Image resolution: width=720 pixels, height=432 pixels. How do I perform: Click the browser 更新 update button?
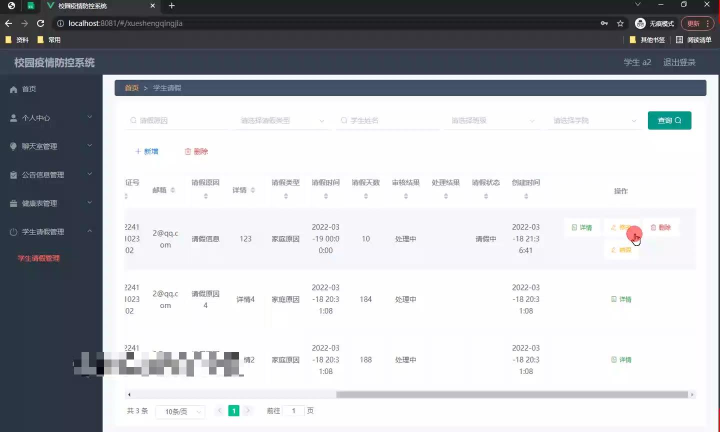(698, 23)
